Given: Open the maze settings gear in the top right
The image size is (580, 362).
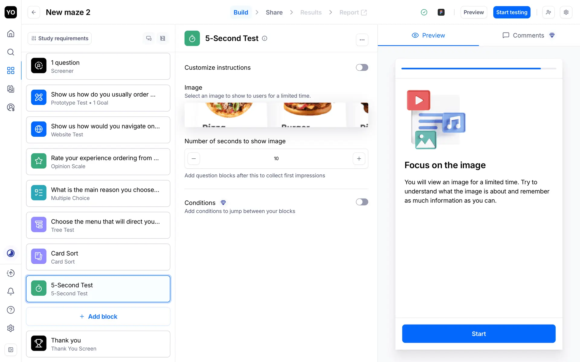Looking at the screenshot, I should [566, 12].
